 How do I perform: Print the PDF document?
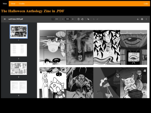click(142, 19)
